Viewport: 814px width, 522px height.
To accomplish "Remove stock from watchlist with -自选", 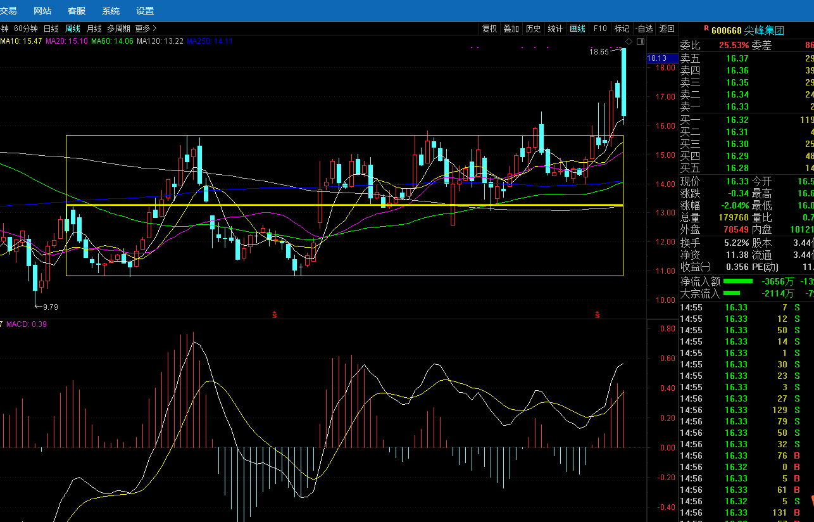I will click(x=644, y=29).
